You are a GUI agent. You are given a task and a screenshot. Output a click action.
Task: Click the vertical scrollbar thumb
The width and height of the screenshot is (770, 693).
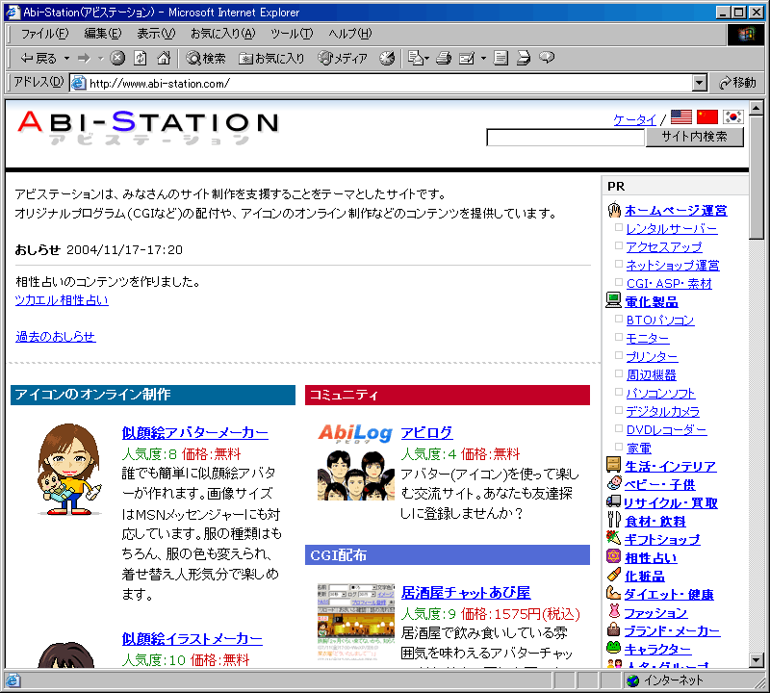(x=757, y=177)
